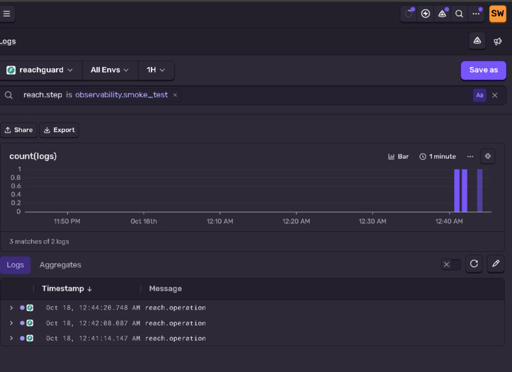Click the Logs page title
512x372 pixels.
8,42
